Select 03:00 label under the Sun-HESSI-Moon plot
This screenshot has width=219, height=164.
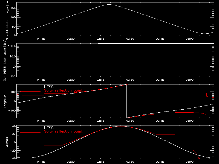[x=190, y=80]
